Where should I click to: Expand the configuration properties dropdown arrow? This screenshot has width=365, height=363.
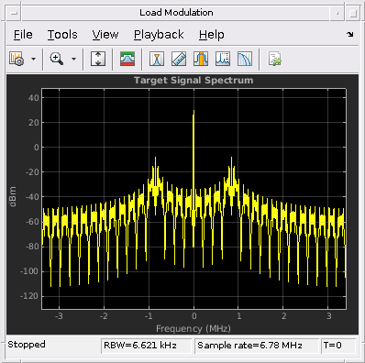[33, 59]
